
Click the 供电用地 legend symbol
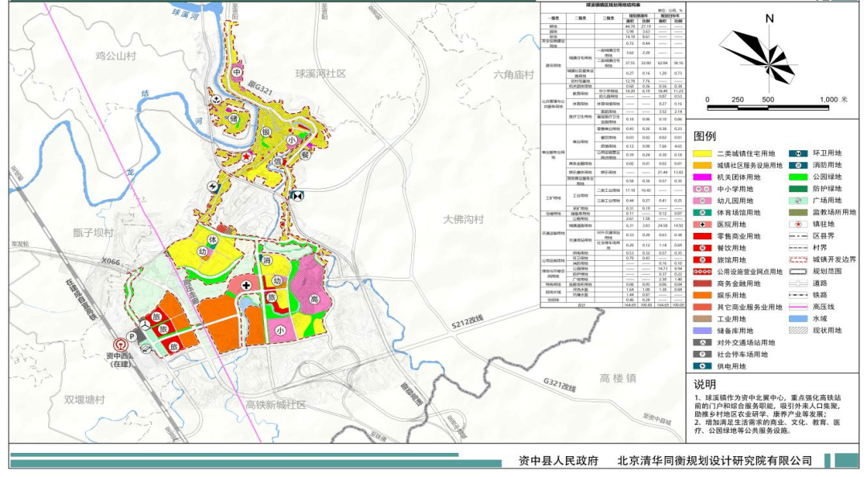pyautogui.click(x=702, y=366)
